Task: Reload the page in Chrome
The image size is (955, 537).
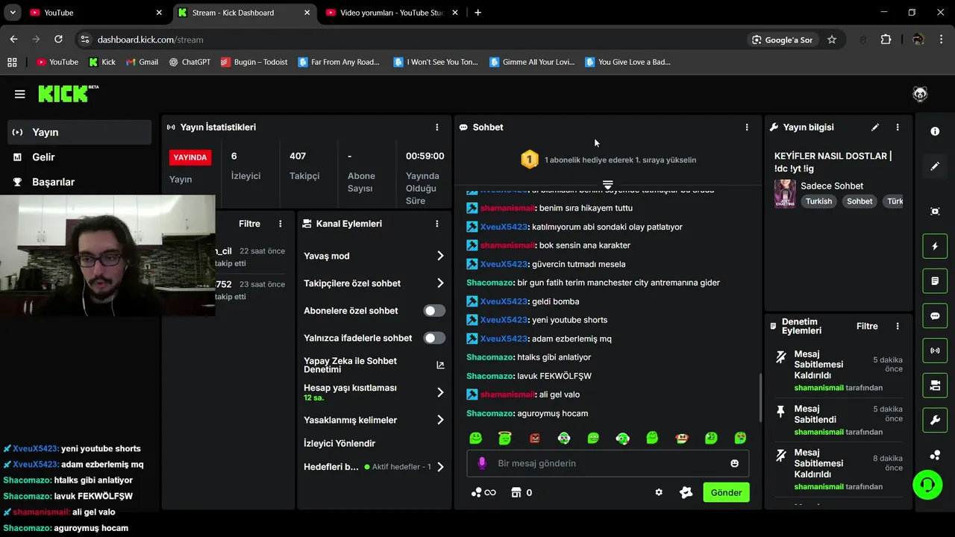Action: pos(58,40)
